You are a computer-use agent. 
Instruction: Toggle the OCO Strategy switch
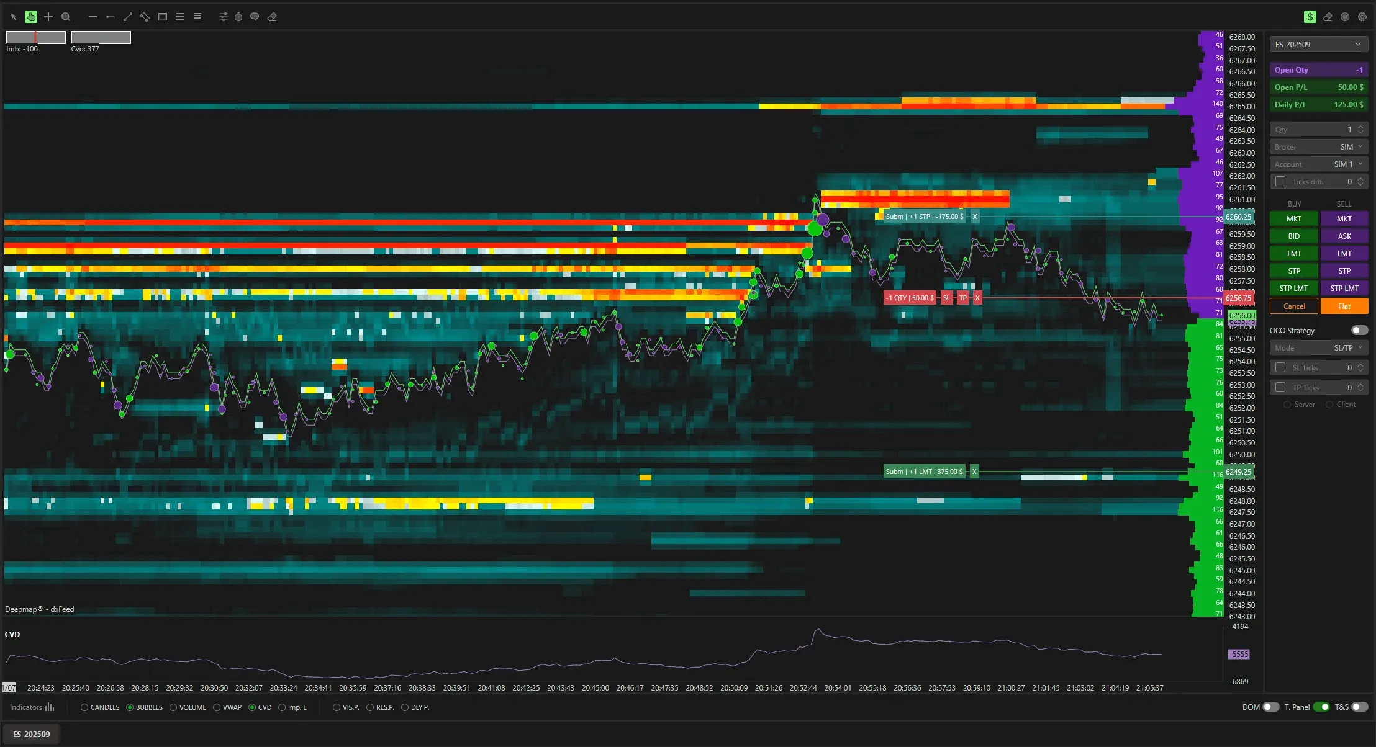tap(1359, 329)
